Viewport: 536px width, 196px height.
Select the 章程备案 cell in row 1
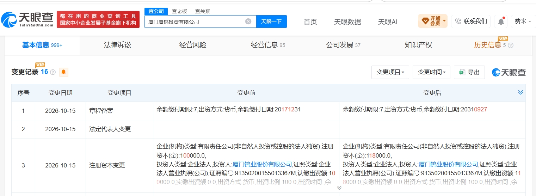click(119, 111)
